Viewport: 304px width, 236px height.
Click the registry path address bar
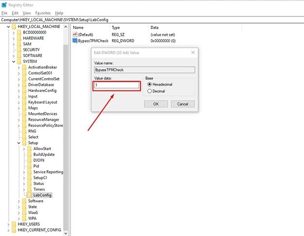click(152, 20)
